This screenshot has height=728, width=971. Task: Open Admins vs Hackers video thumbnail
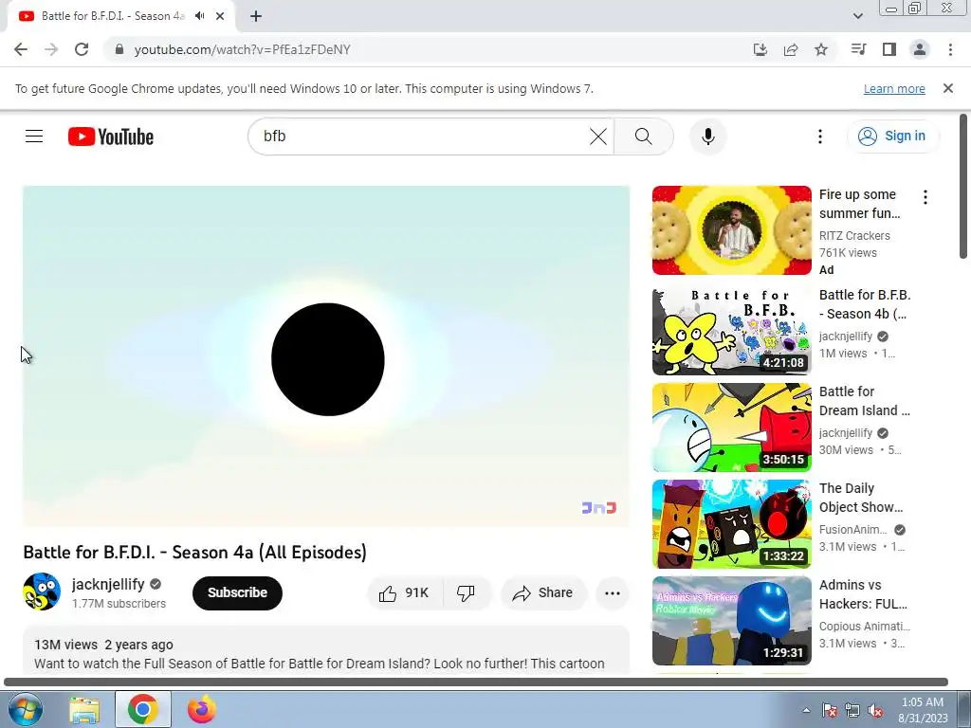[731, 621]
